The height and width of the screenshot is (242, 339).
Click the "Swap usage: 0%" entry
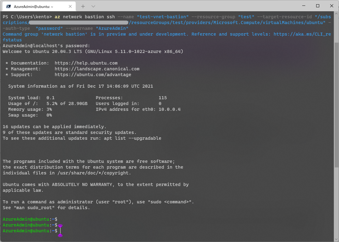(x=30, y=115)
